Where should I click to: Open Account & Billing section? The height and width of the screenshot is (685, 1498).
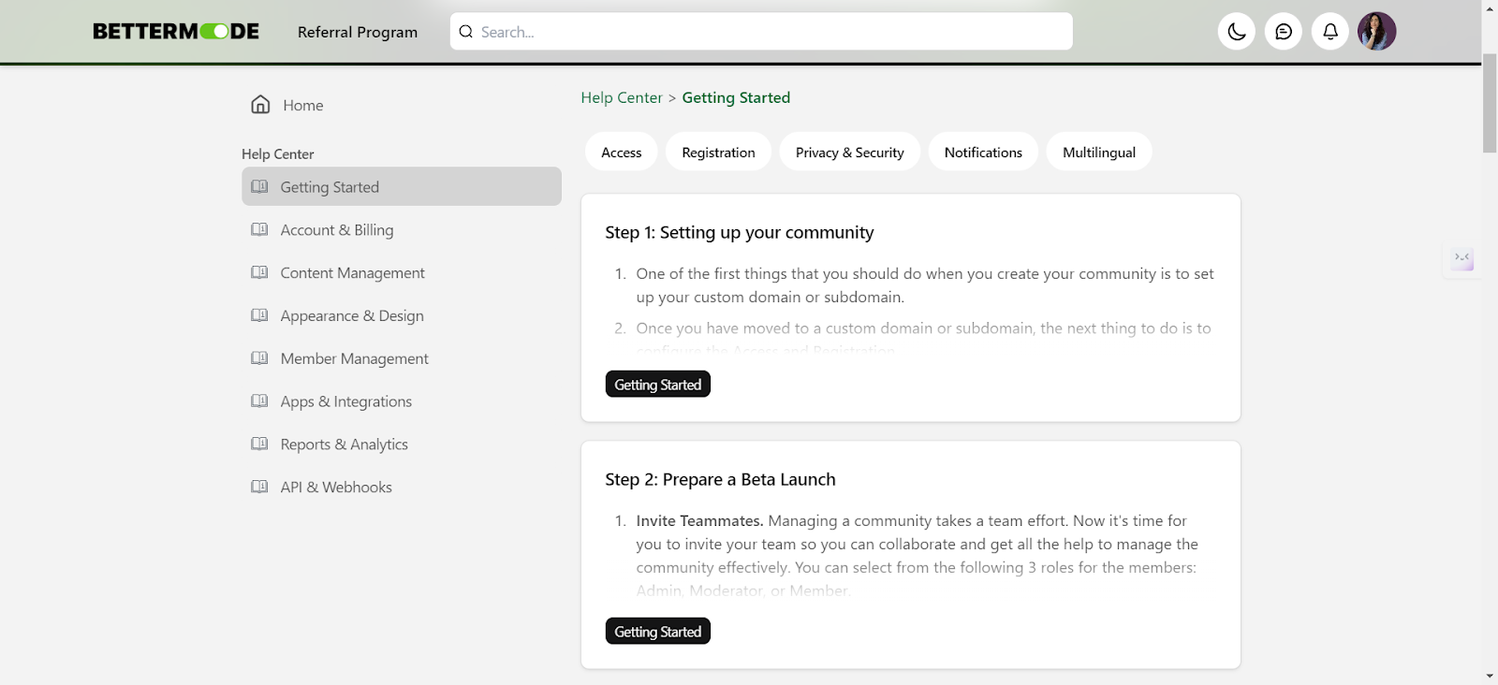click(402, 230)
